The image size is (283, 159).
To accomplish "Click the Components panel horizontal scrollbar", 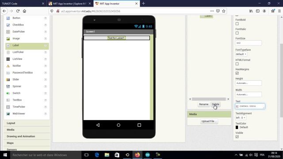I will tap(209, 99).
